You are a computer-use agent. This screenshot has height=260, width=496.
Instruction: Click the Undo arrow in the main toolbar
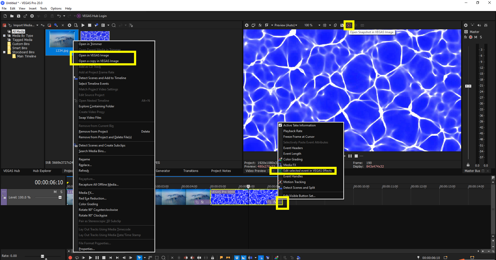coord(59,16)
